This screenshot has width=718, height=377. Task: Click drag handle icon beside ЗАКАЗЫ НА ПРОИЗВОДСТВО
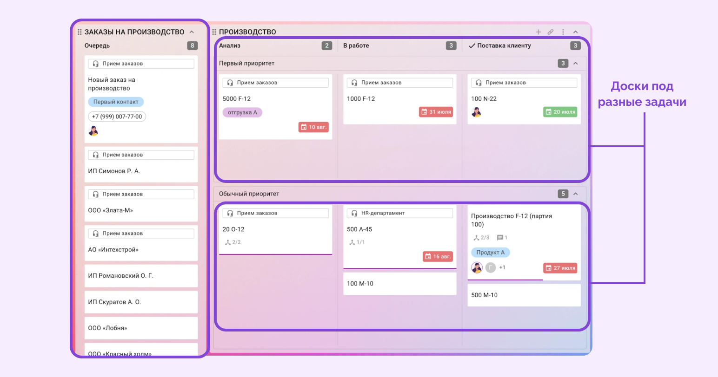click(x=80, y=32)
